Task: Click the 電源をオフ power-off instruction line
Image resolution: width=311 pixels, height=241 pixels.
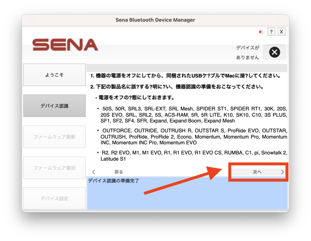Action: click(x=135, y=97)
